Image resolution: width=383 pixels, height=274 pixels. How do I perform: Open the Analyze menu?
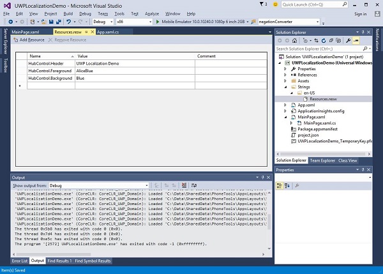pos(153,13)
